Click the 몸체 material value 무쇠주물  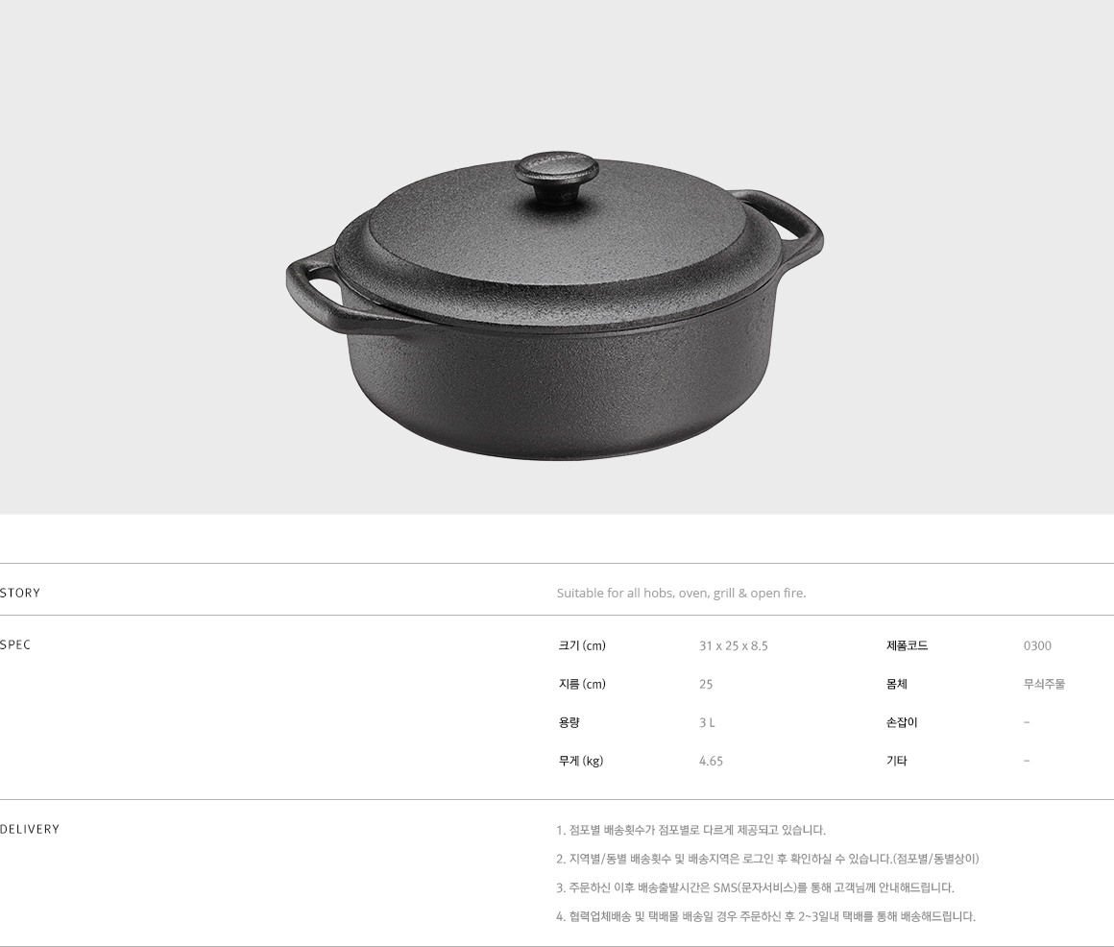point(1045,684)
